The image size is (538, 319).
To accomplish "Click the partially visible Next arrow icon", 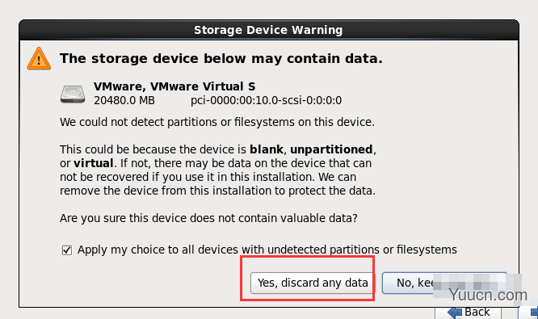I will pyautogui.click(x=534, y=313).
